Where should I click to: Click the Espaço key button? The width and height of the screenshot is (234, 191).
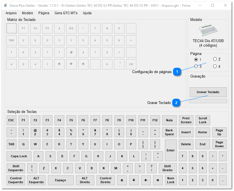point(61,180)
